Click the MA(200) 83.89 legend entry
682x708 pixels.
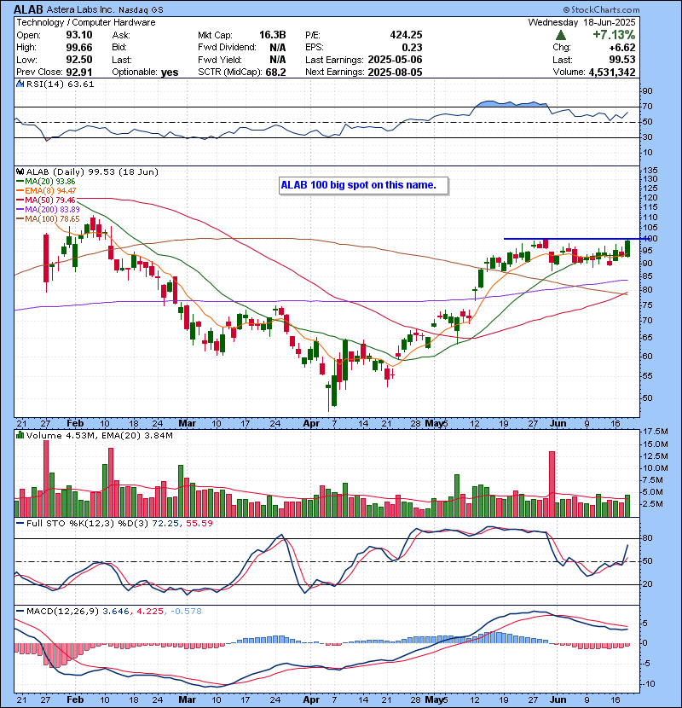[48, 210]
